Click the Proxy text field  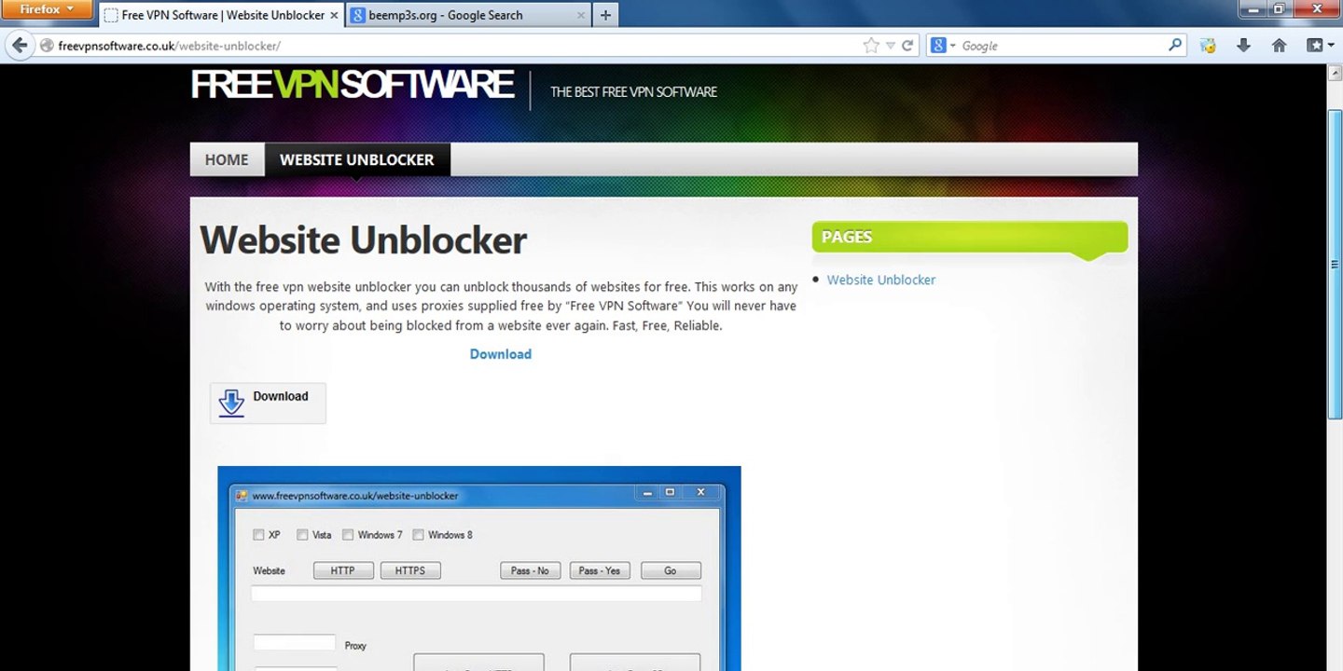click(295, 642)
